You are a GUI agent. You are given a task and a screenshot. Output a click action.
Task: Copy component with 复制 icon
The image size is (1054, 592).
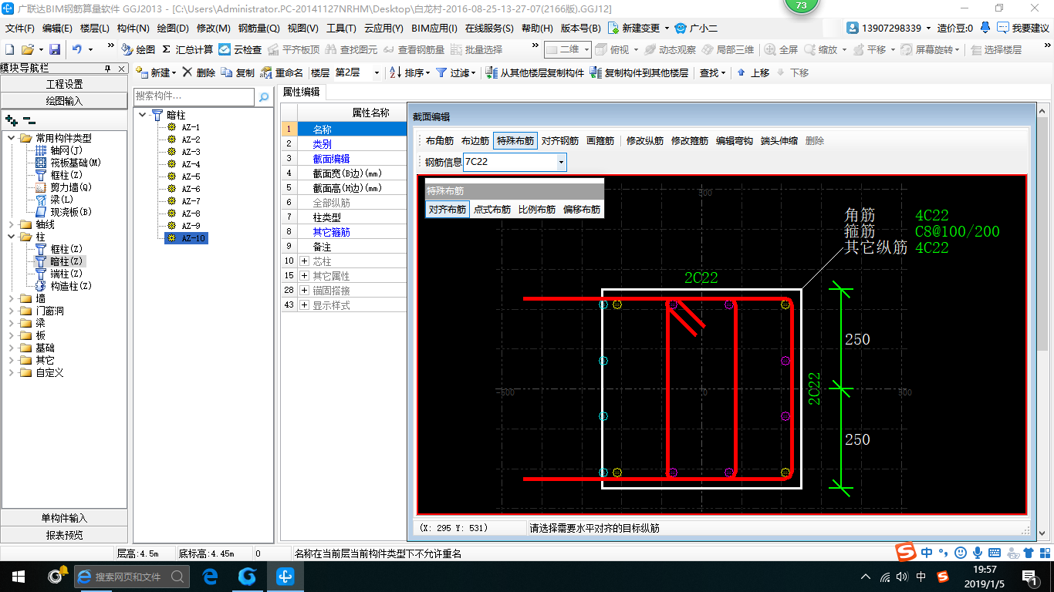(x=238, y=72)
